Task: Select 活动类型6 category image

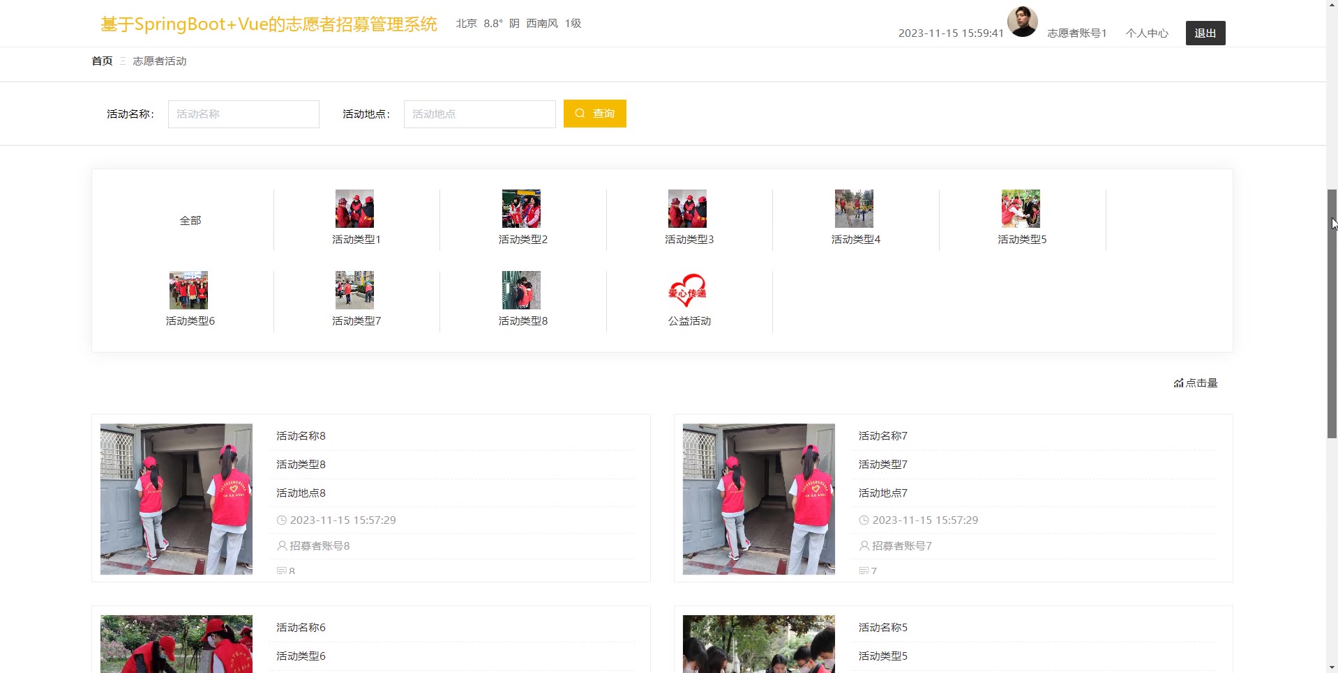Action: (188, 290)
